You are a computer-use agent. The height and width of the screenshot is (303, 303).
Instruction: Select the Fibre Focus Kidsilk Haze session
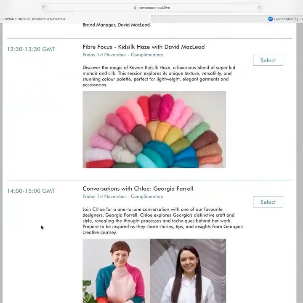[268, 60]
